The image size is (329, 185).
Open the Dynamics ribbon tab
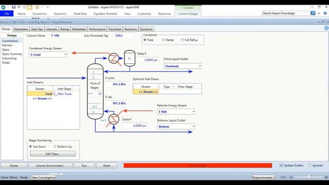pos(60,14)
